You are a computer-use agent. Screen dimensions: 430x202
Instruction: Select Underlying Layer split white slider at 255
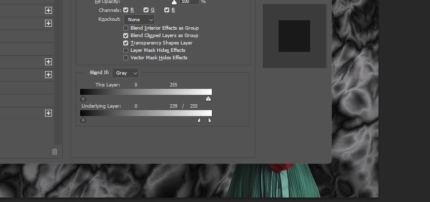click(209, 120)
